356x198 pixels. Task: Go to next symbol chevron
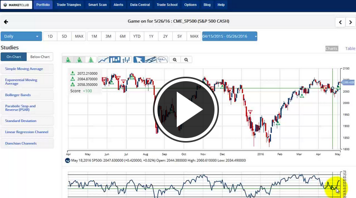(x=351, y=22)
